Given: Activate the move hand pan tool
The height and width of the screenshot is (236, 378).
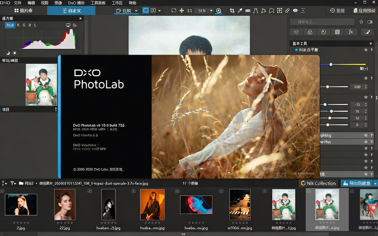Looking at the screenshot, I should [x=181, y=11].
